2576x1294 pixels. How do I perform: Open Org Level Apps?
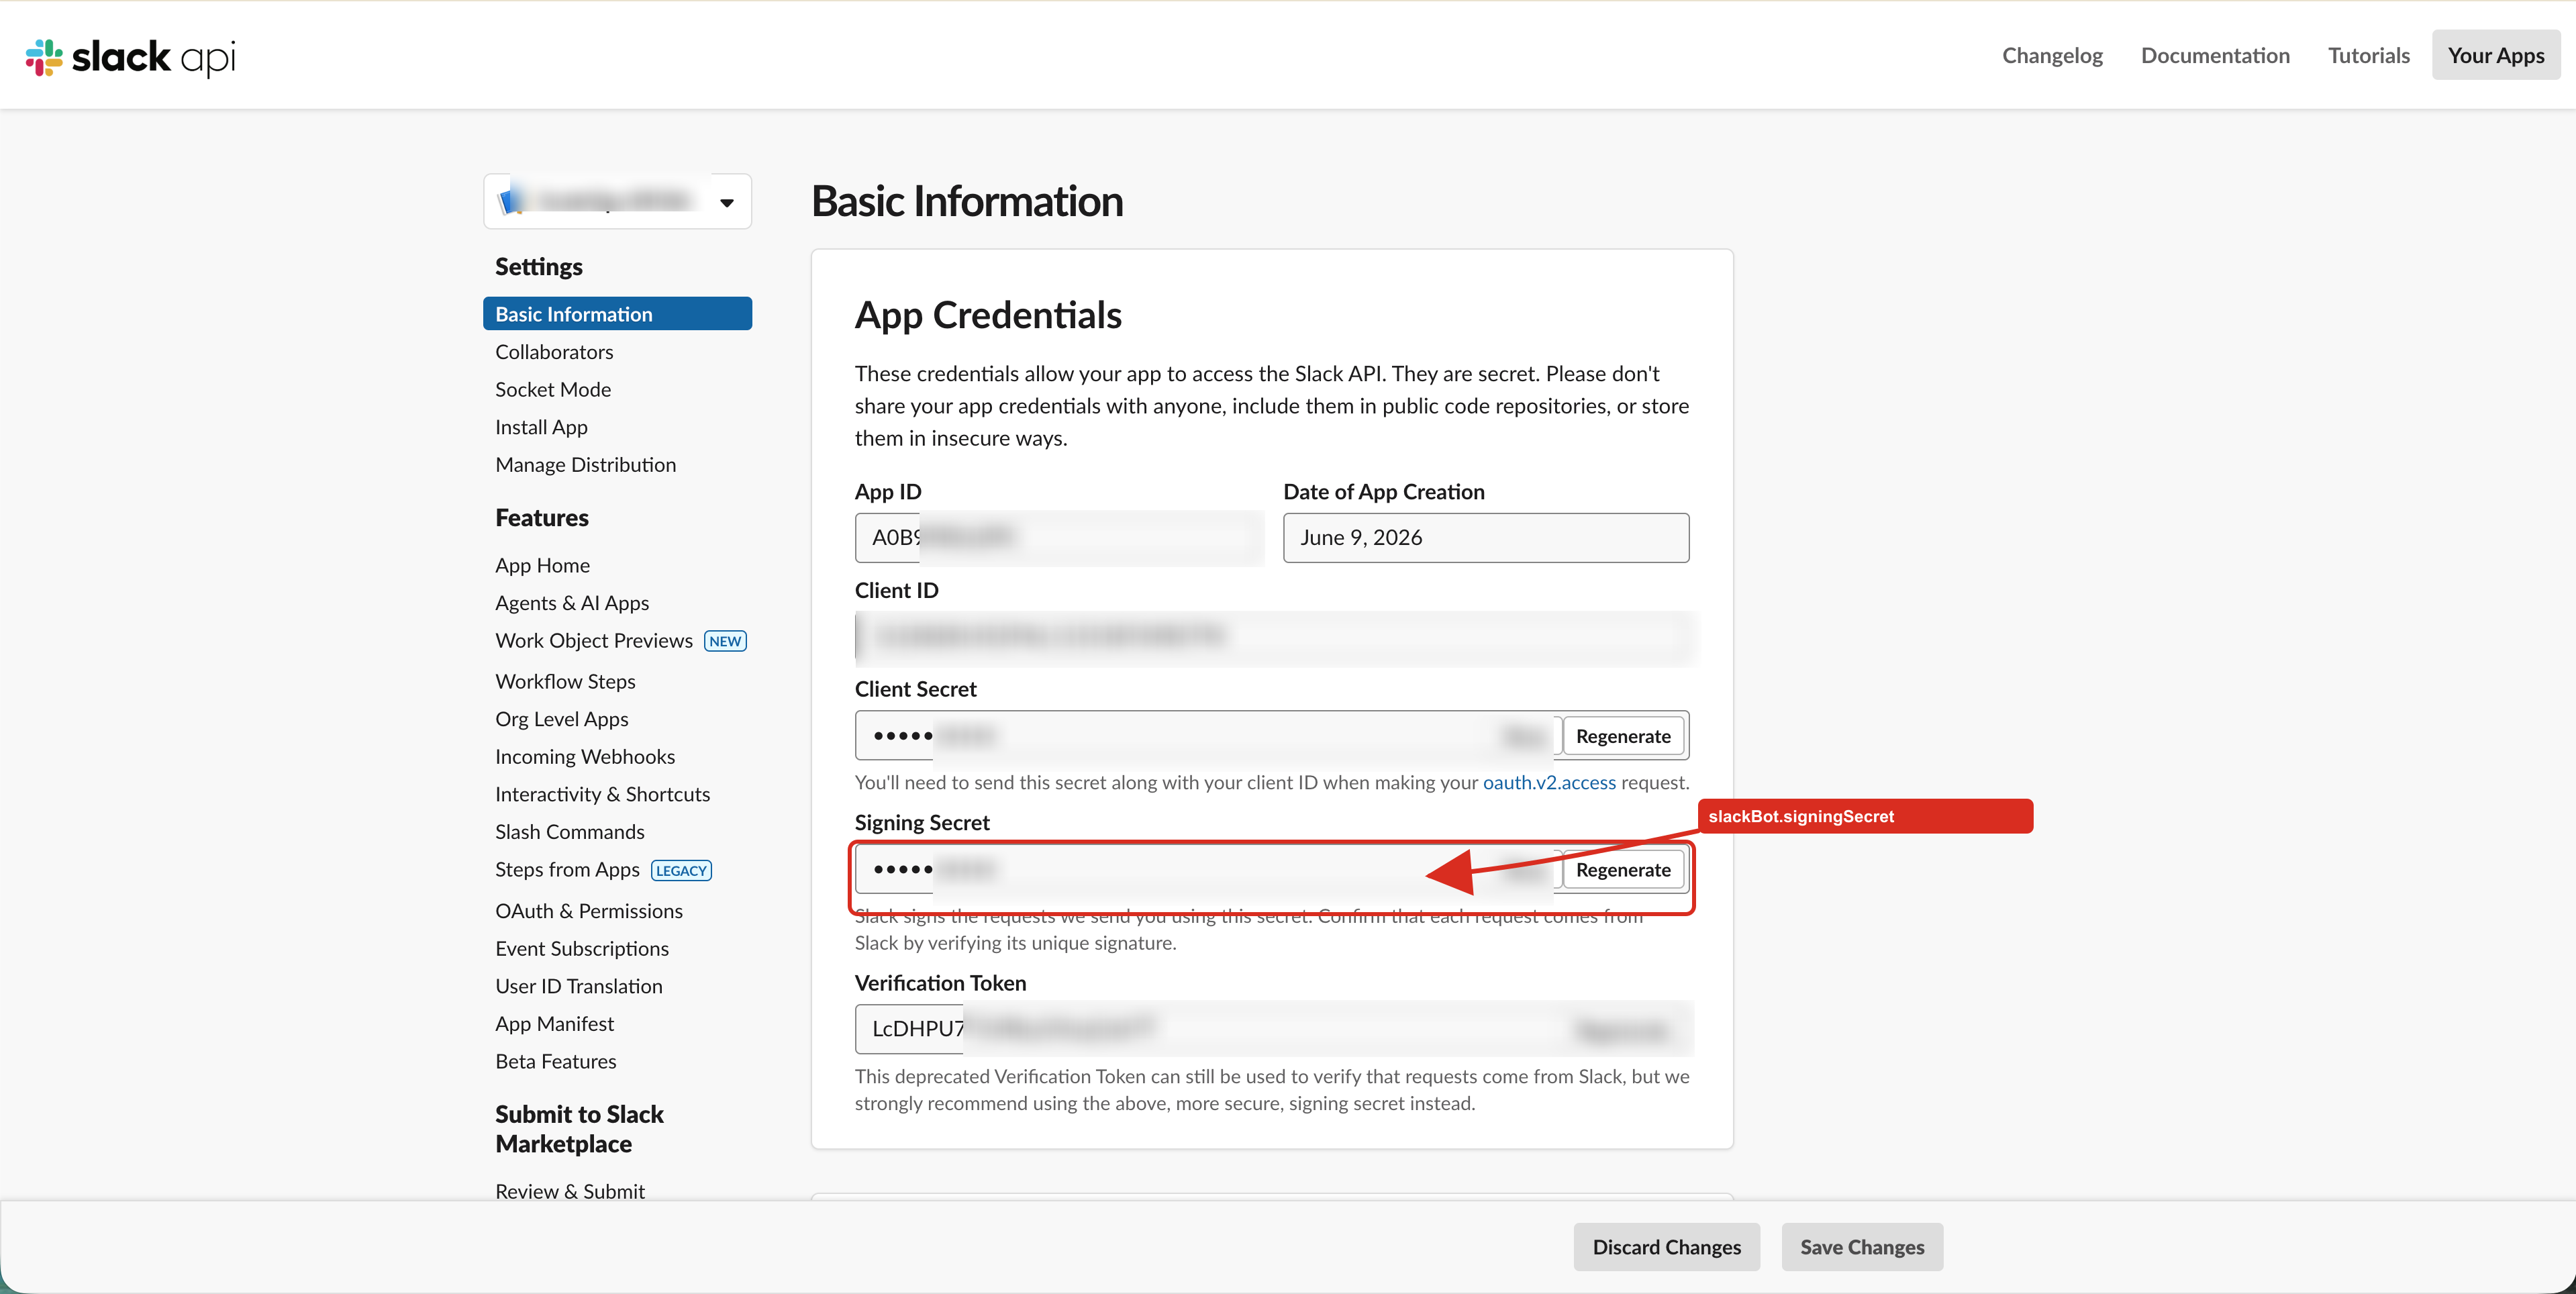(562, 719)
